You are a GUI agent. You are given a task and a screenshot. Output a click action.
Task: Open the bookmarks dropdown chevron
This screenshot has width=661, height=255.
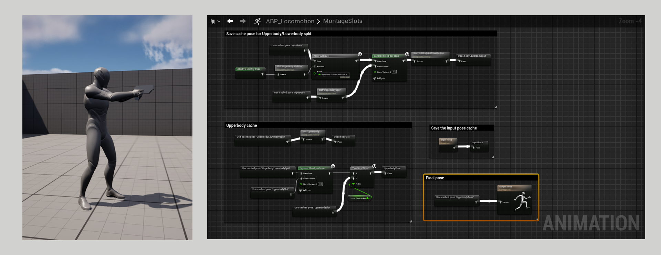tap(219, 21)
